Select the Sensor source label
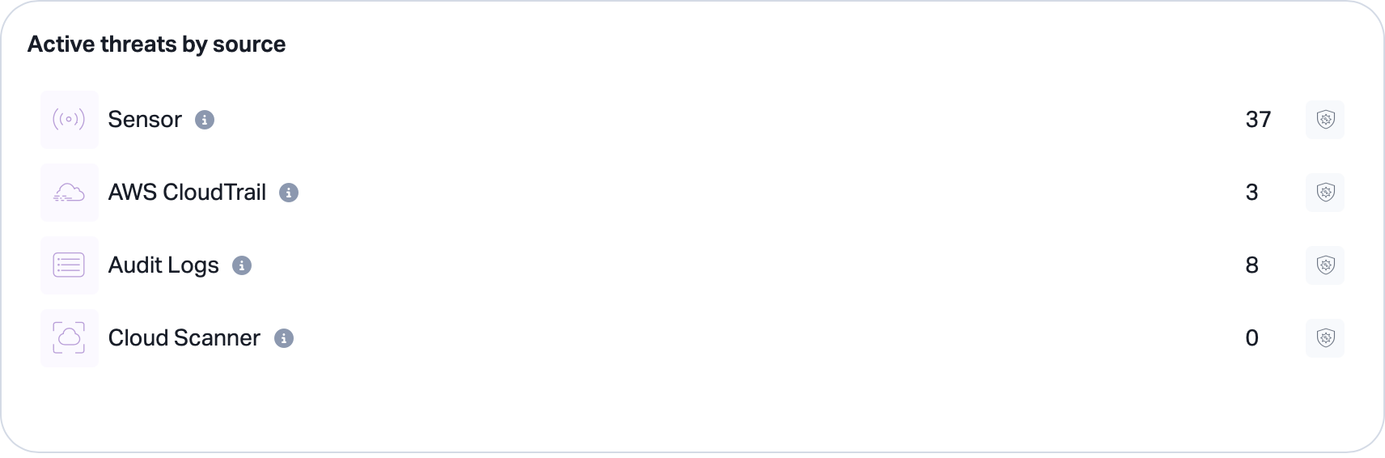Screen dimensions: 1385x458 pyautogui.click(x=145, y=120)
